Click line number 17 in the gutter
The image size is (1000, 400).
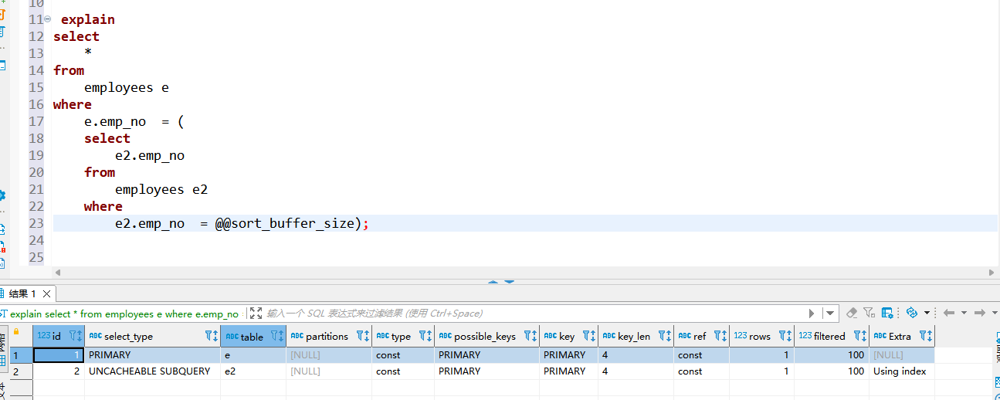click(36, 121)
